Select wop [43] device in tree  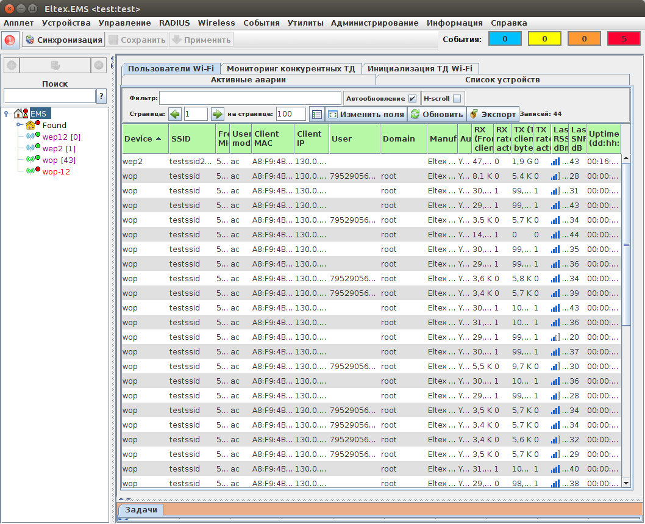[x=59, y=160]
